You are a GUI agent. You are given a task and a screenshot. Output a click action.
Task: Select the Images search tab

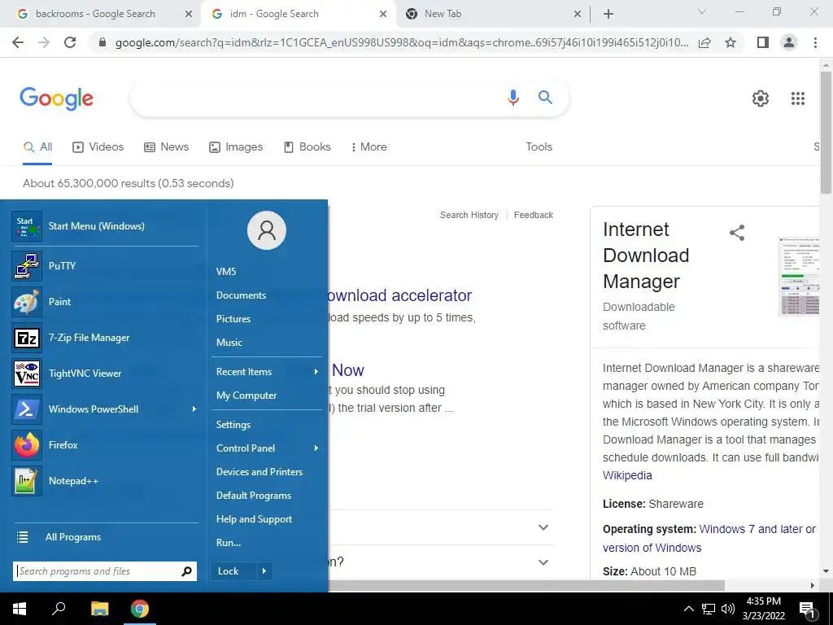click(x=236, y=146)
